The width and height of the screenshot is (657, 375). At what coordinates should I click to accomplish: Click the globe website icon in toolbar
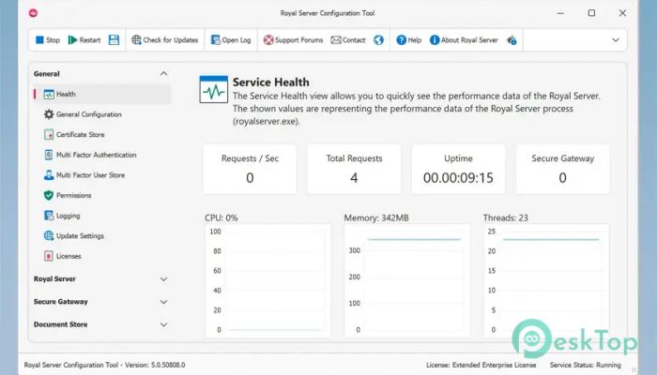[x=379, y=40]
